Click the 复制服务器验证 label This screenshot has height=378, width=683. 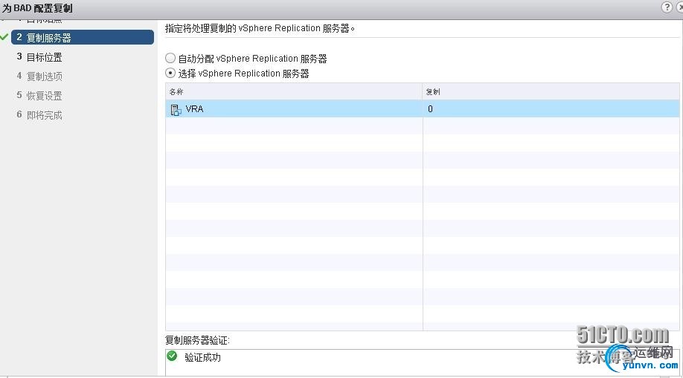pos(197,340)
